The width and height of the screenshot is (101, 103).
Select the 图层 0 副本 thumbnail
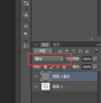point(46,76)
